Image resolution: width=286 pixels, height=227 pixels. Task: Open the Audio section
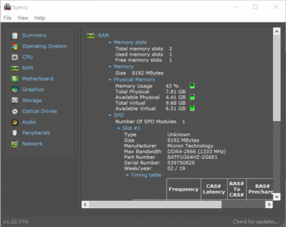point(29,122)
